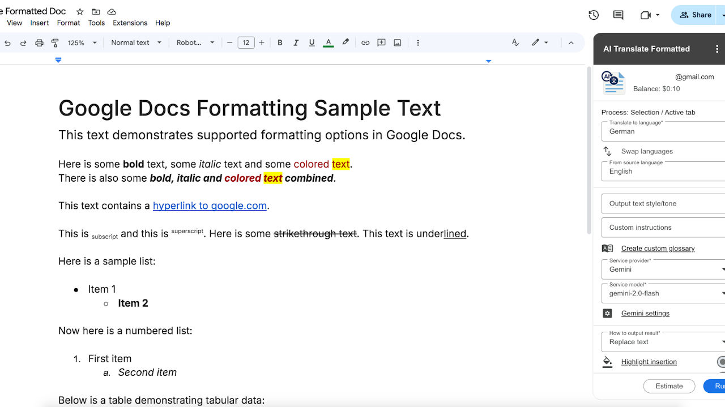725x407 pixels.
Task: Open the 125% zoom dropdown
Action: (83, 43)
